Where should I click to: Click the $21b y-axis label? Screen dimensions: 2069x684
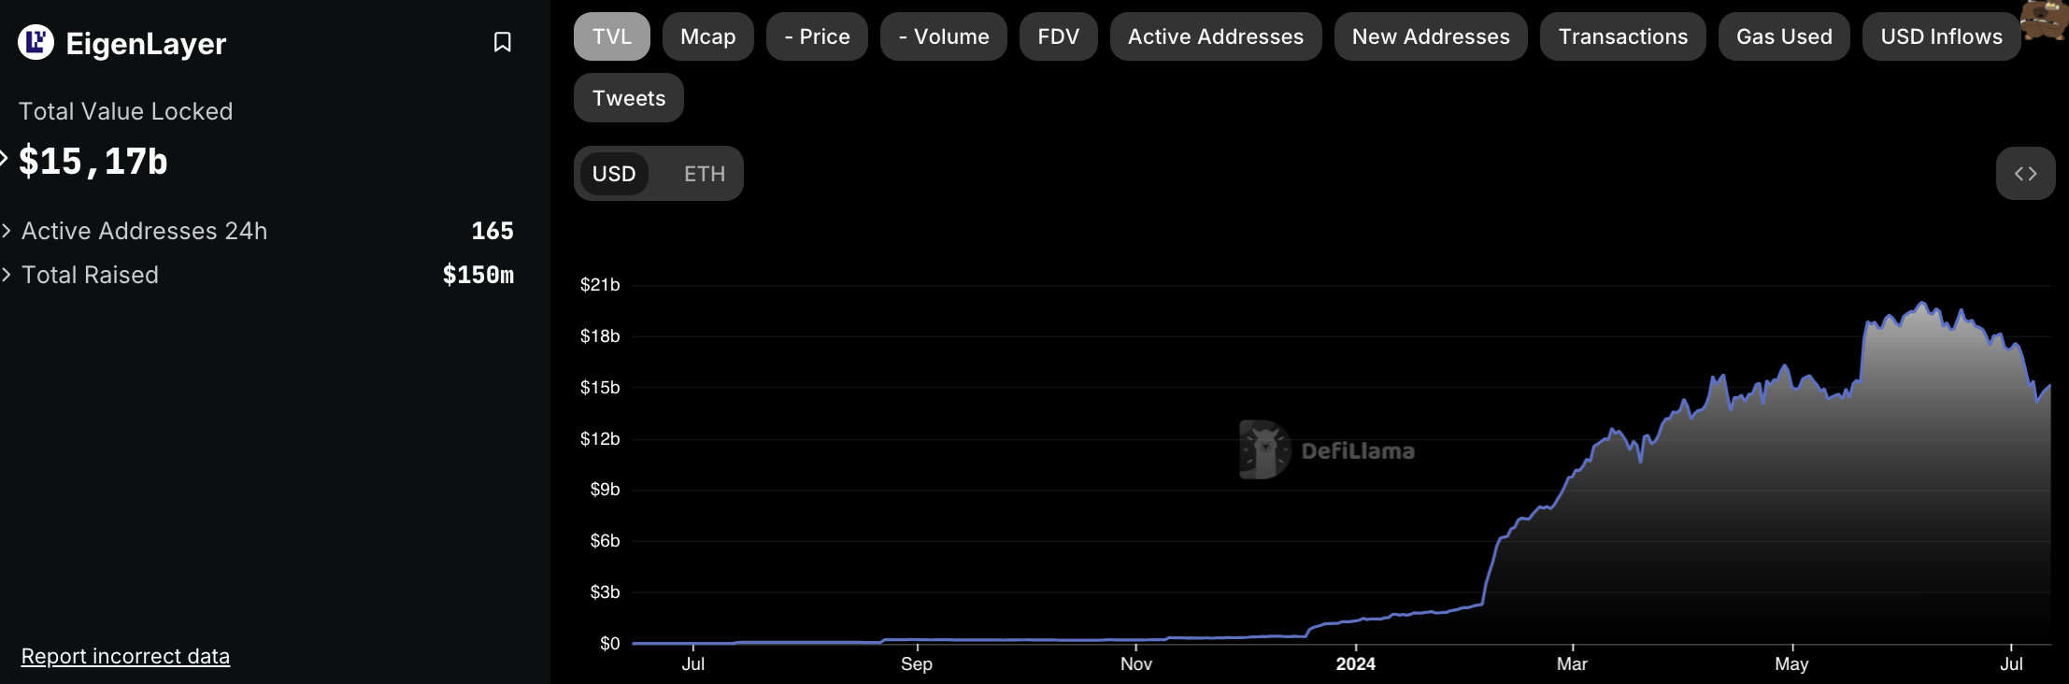[600, 285]
